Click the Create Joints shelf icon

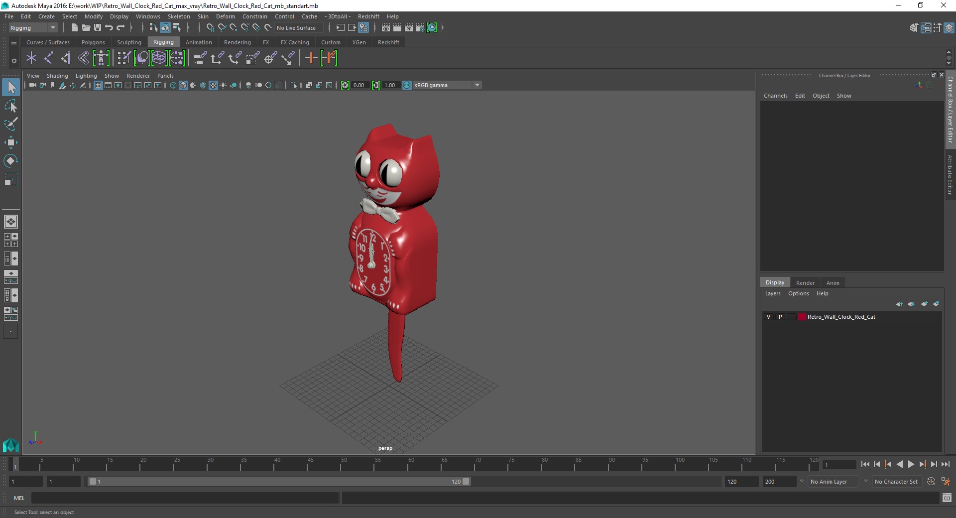[x=48, y=58]
